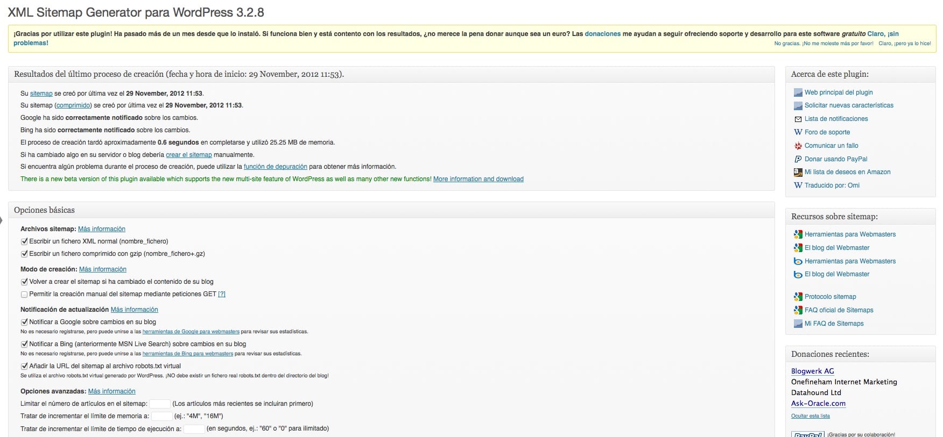
Task: Uncheck Añadir la URL del sitemap a robots.txt
Action: 24,366
